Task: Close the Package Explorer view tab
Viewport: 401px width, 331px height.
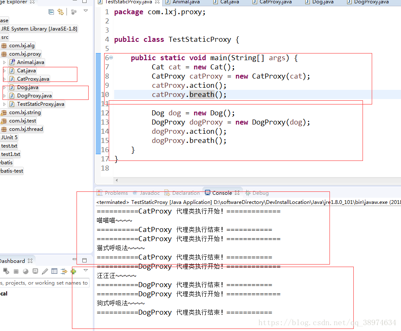Action: [32, 2]
